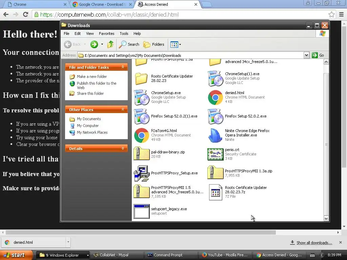
Task: Open the File menu in Explorer
Action: (x=66, y=34)
